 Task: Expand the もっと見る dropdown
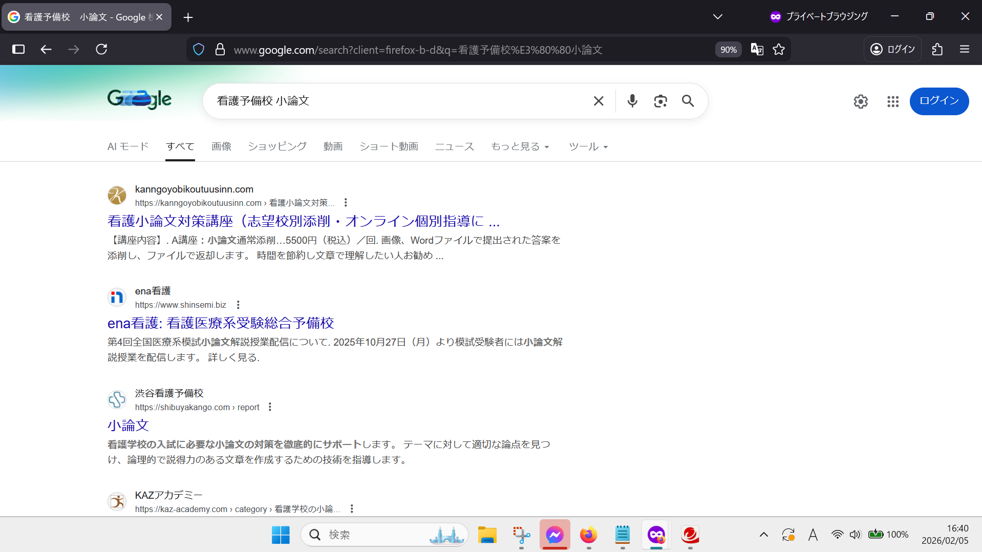[x=520, y=147]
